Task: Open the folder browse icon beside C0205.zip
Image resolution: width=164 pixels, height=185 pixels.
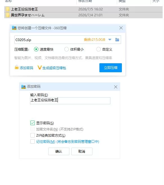Action: coord(117,40)
